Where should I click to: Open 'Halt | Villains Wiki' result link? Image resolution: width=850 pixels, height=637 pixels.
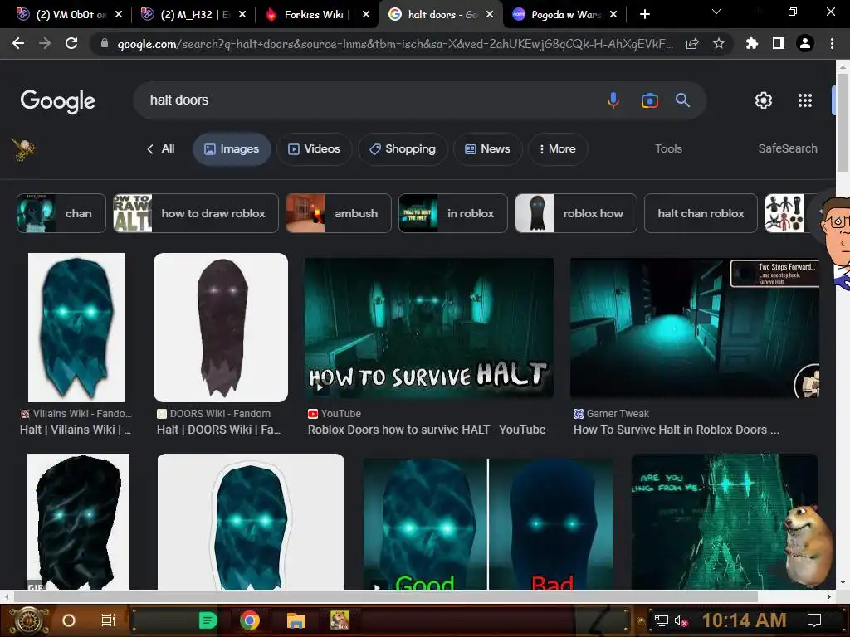(76, 430)
